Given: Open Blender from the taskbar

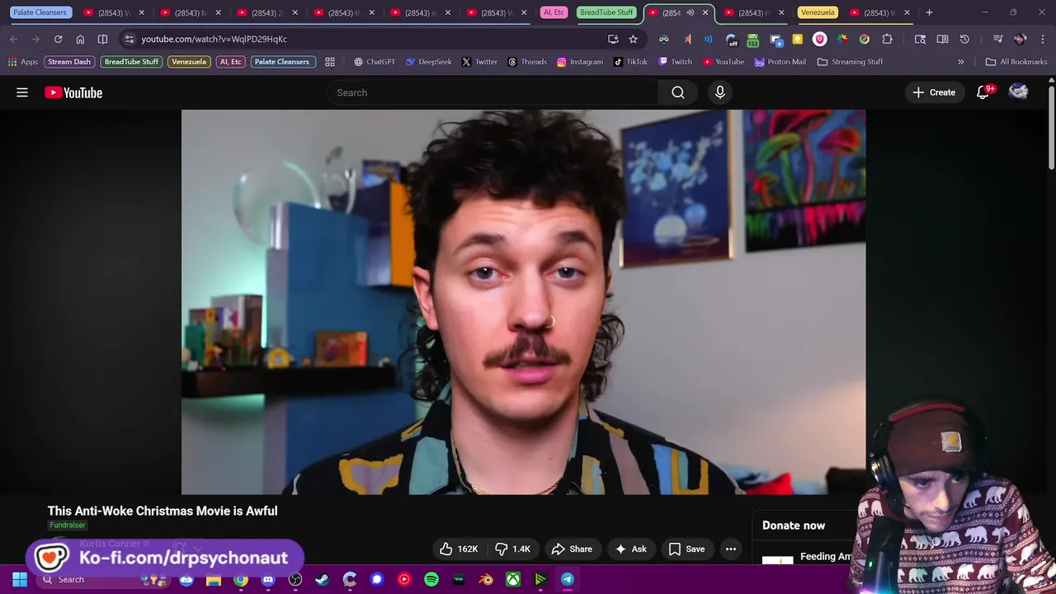Looking at the screenshot, I should coord(486,579).
